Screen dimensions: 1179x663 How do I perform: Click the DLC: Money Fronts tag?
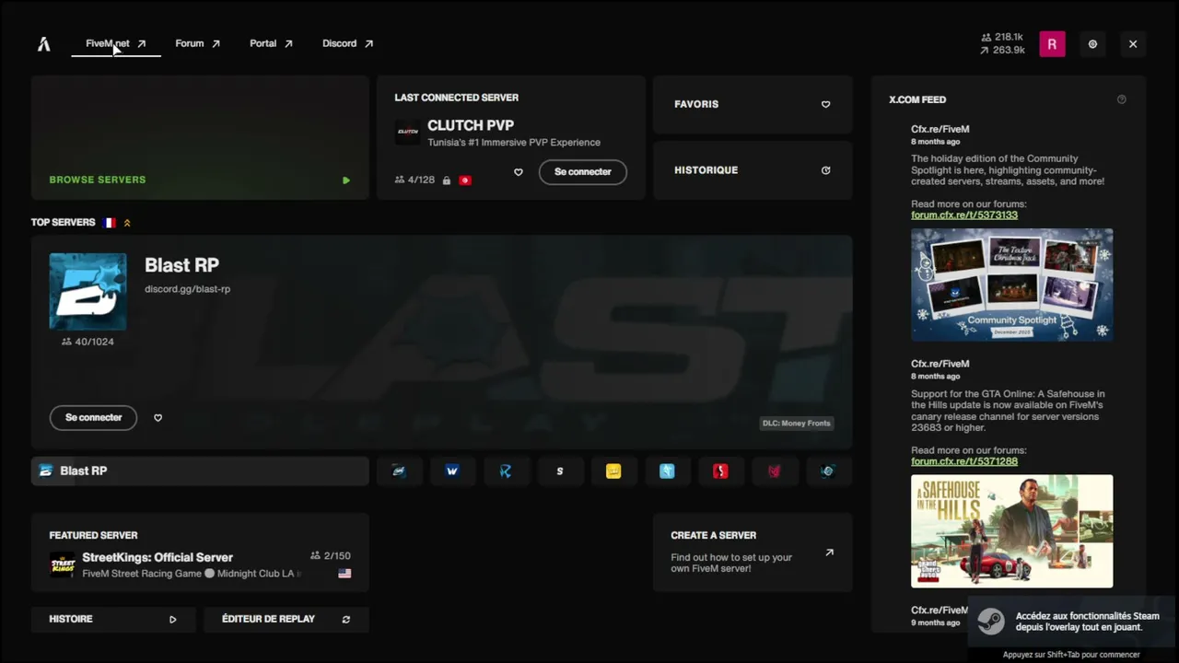coord(797,424)
